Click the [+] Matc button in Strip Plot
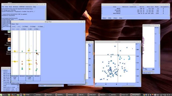Screen dimensions: 172x96 [40, 26]
